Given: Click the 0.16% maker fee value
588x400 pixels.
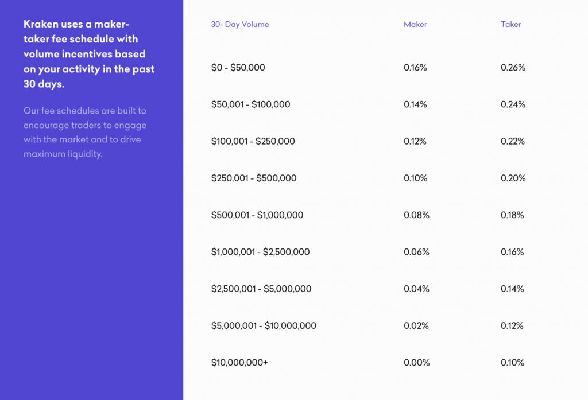Looking at the screenshot, I should (415, 68).
